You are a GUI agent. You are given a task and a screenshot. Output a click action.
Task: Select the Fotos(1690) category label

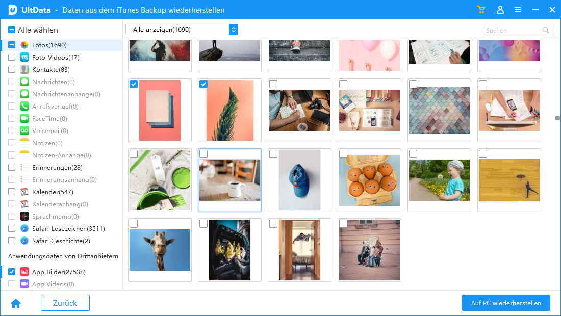pyautogui.click(x=49, y=45)
